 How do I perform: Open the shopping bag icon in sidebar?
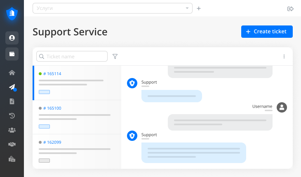click(x=12, y=159)
